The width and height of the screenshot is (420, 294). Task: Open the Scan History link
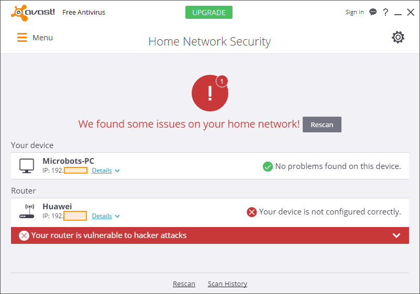(227, 284)
